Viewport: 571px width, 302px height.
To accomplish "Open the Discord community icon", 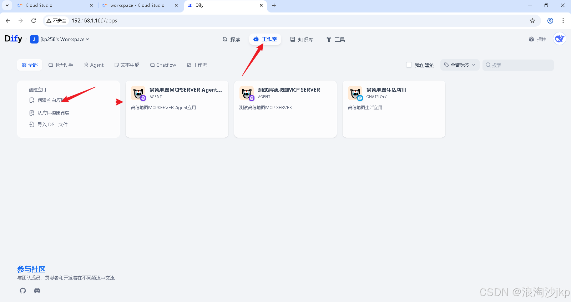I will [37, 291].
